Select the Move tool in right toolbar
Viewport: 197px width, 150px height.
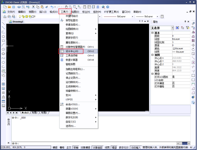click(193, 45)
